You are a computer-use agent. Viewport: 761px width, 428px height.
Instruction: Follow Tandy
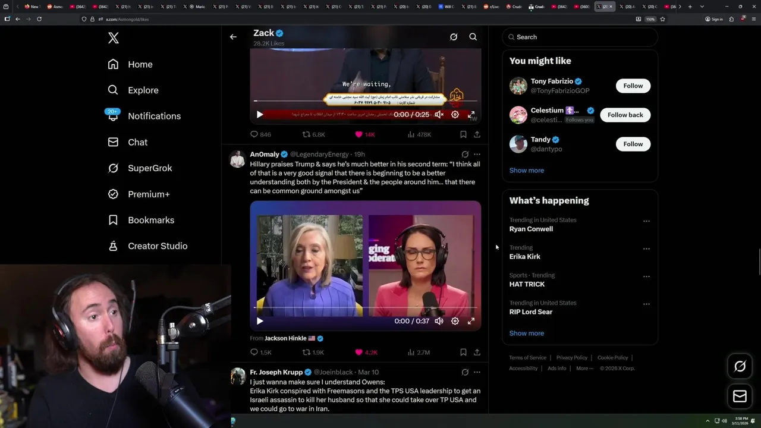click(x=633, y=144)
